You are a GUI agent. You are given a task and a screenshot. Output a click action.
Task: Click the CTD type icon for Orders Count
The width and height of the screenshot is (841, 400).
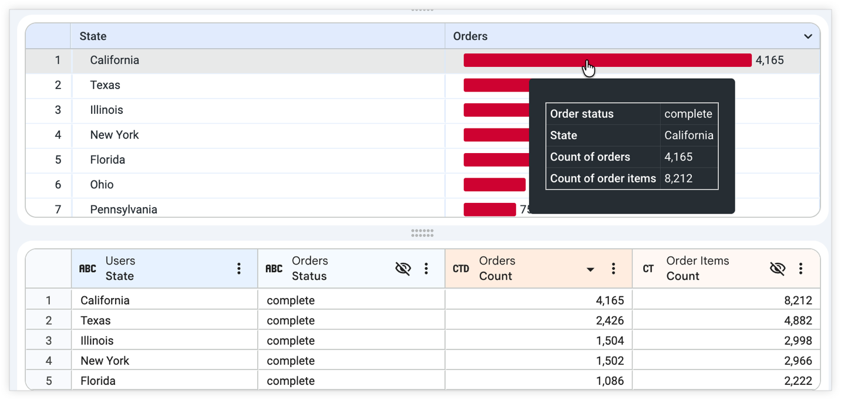point(461,269)
